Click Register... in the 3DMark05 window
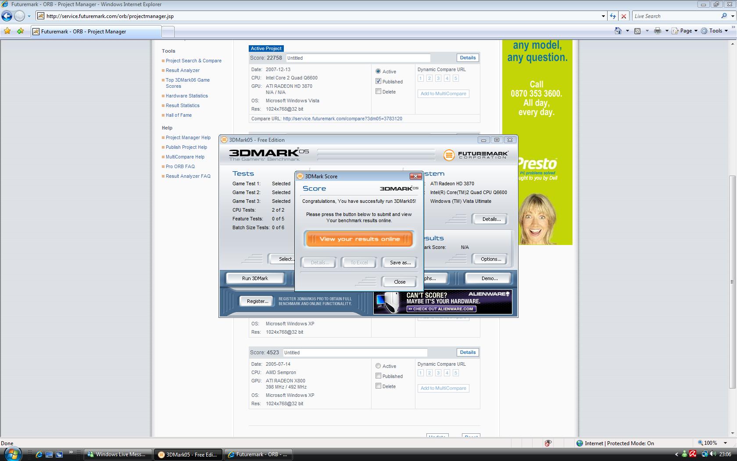Image resolution: width=737 pixels, height=461 pixels. (258, 301)
